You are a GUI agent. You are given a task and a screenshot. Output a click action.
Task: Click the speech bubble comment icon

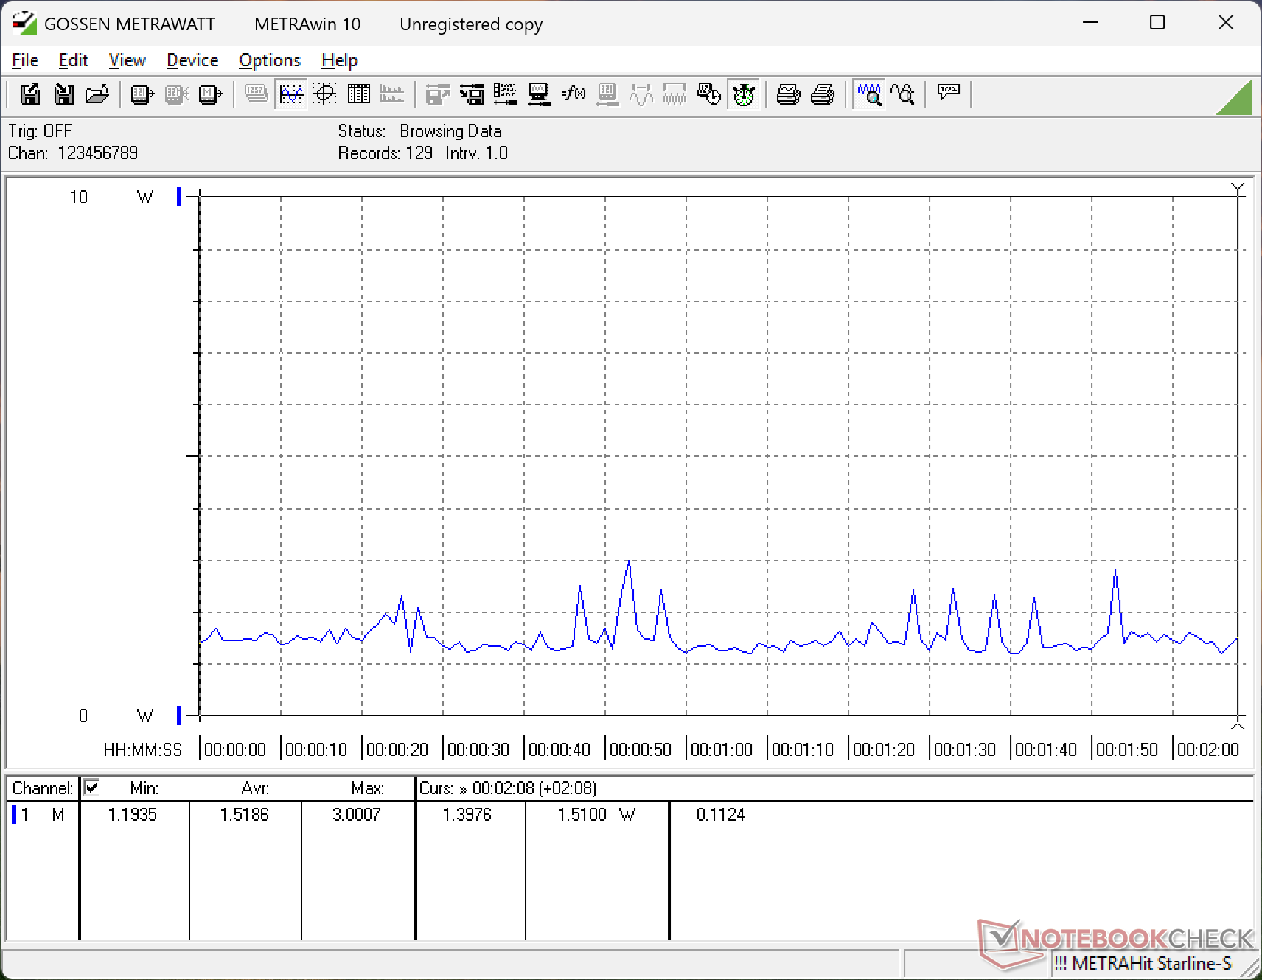pos(948,93)
